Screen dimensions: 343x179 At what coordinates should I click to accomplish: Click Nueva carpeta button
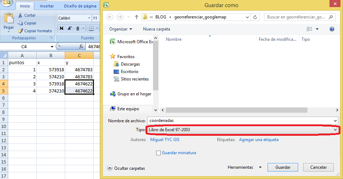(157, 29)
